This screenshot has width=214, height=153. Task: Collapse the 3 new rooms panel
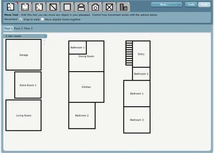tap(45, 36)
